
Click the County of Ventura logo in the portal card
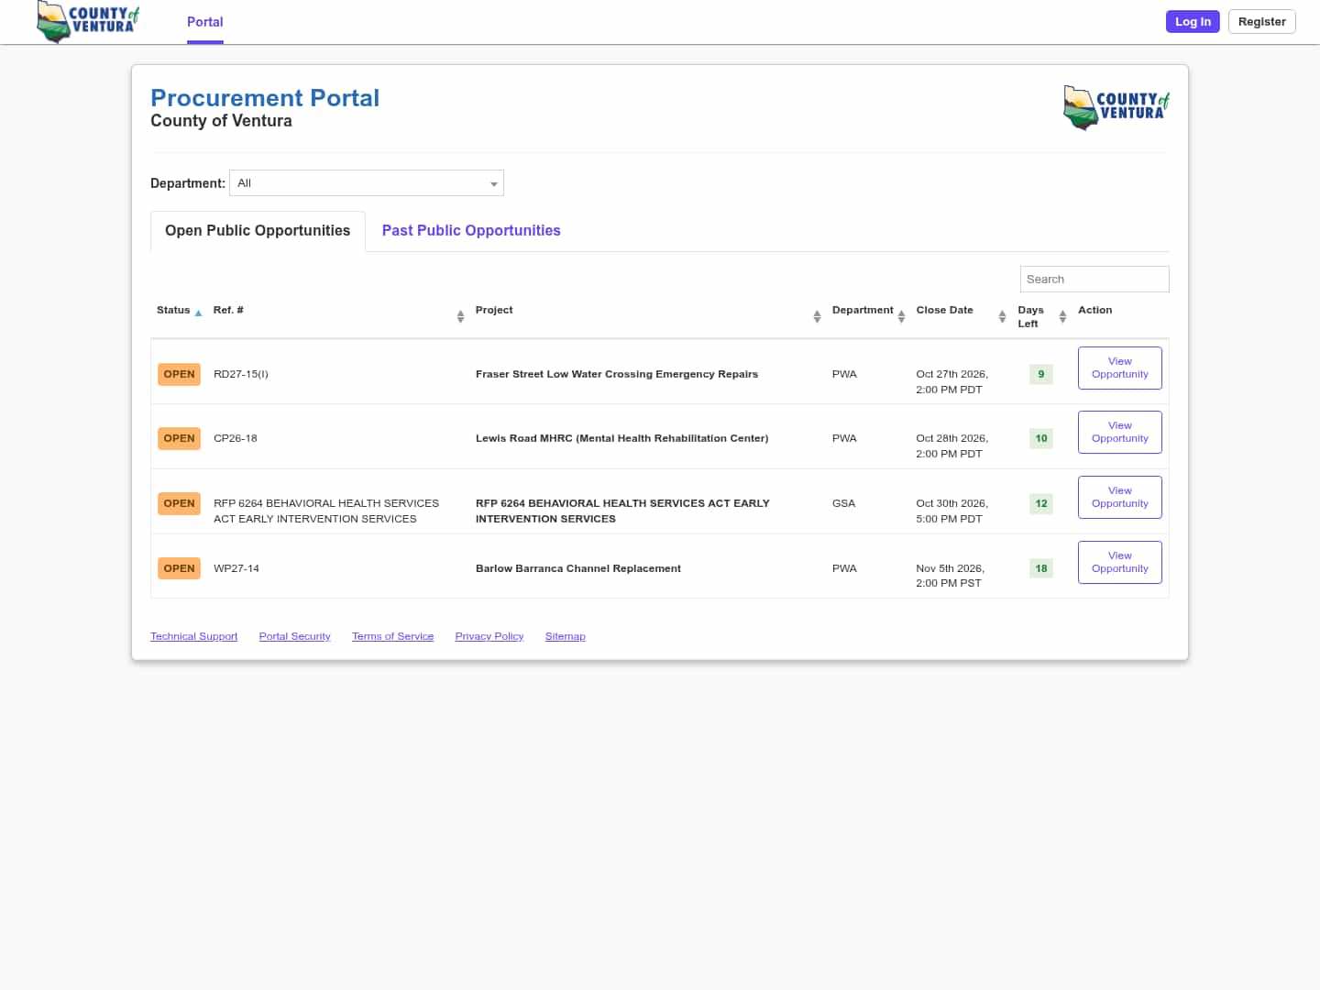coord(1116,107)
